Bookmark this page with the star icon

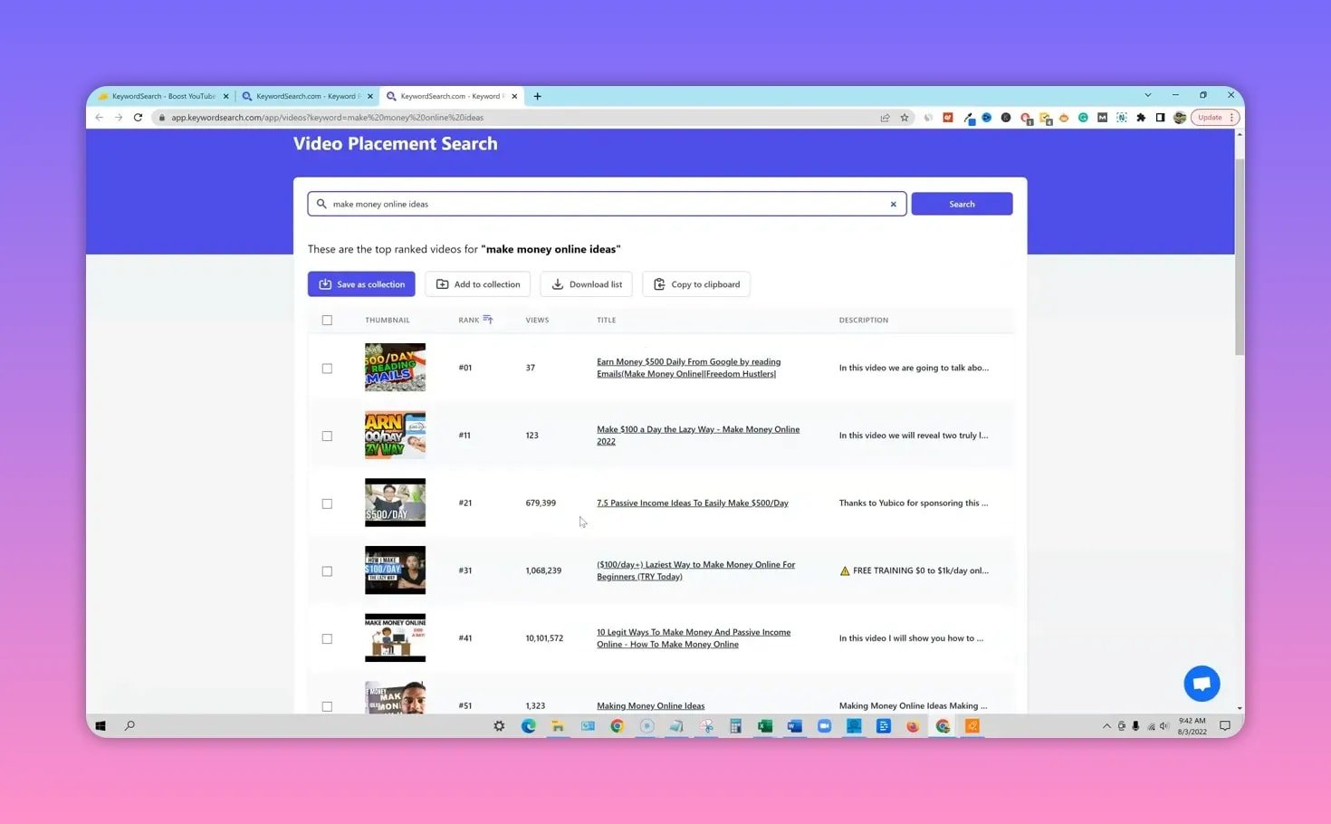tap(905, 117)
